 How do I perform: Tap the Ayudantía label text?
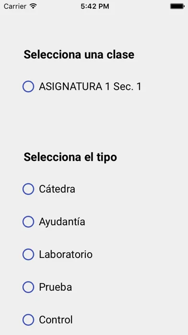[x=62, y=222]
